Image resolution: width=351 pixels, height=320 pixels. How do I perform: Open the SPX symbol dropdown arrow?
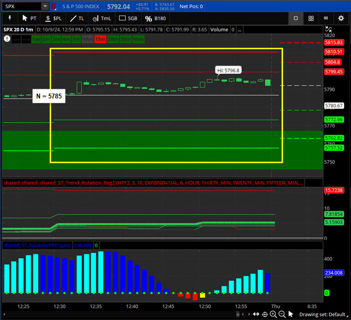[45, 7]
